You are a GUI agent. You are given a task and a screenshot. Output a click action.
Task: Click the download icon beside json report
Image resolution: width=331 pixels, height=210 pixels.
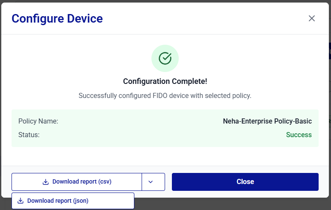(20, 201)
